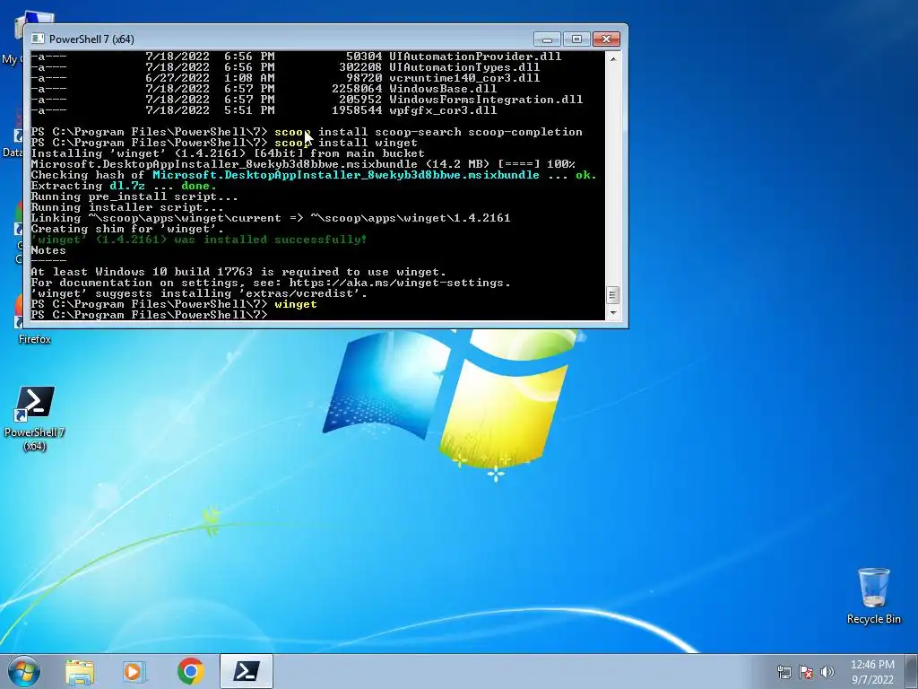Click the 'Notes' heading in the console
Screen dimensions: 918x689
point(48,250)
